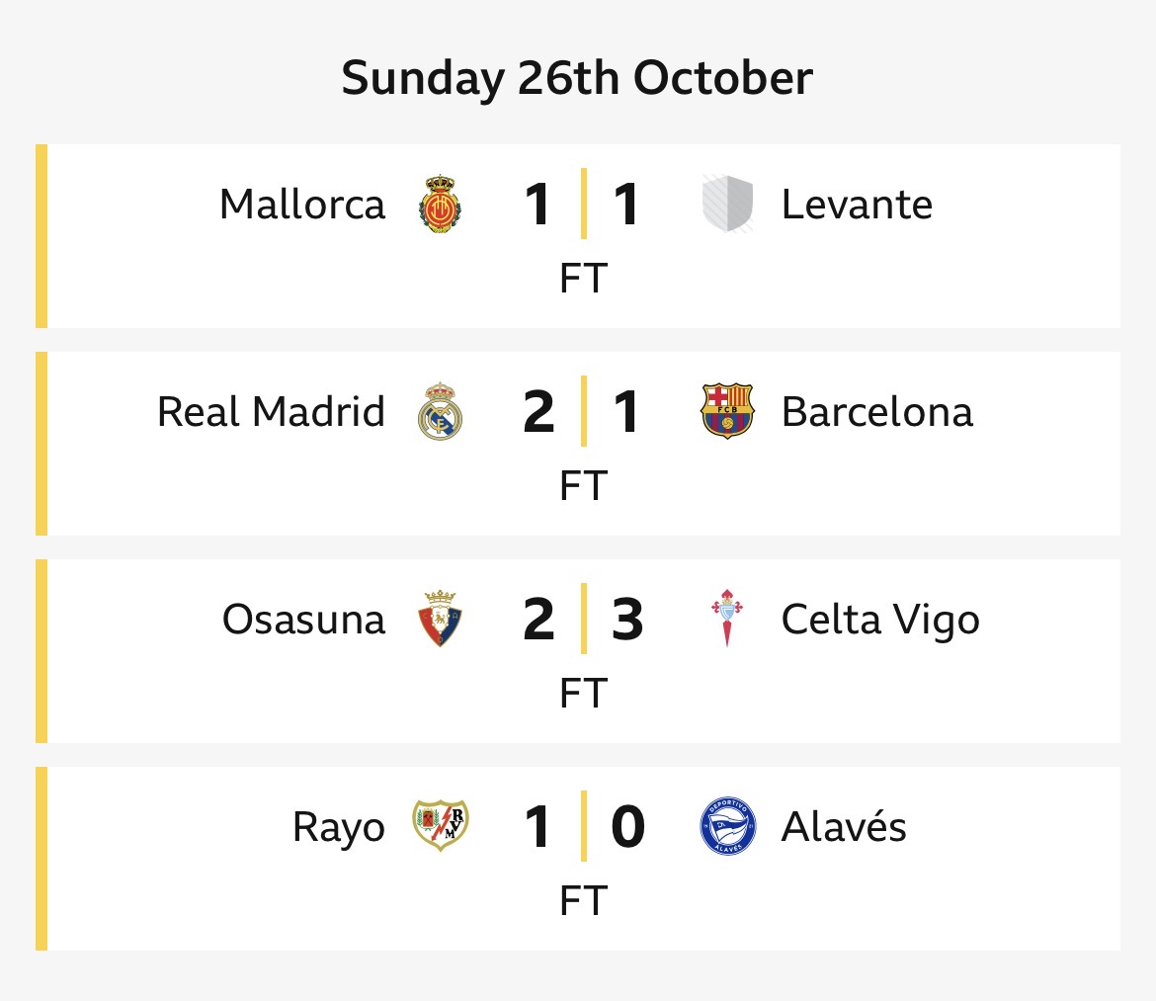Select the Osasuna crest icon
The width and height of the screenshot is (1156, 1001).
click(441, 620)
